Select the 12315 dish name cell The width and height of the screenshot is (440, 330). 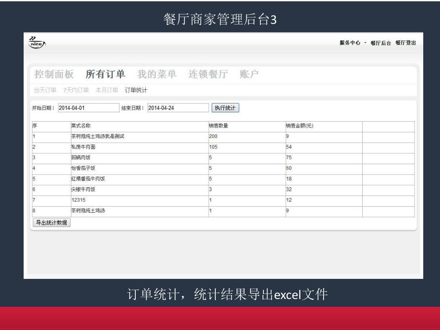pyautogui.click(x=140, y=201)
